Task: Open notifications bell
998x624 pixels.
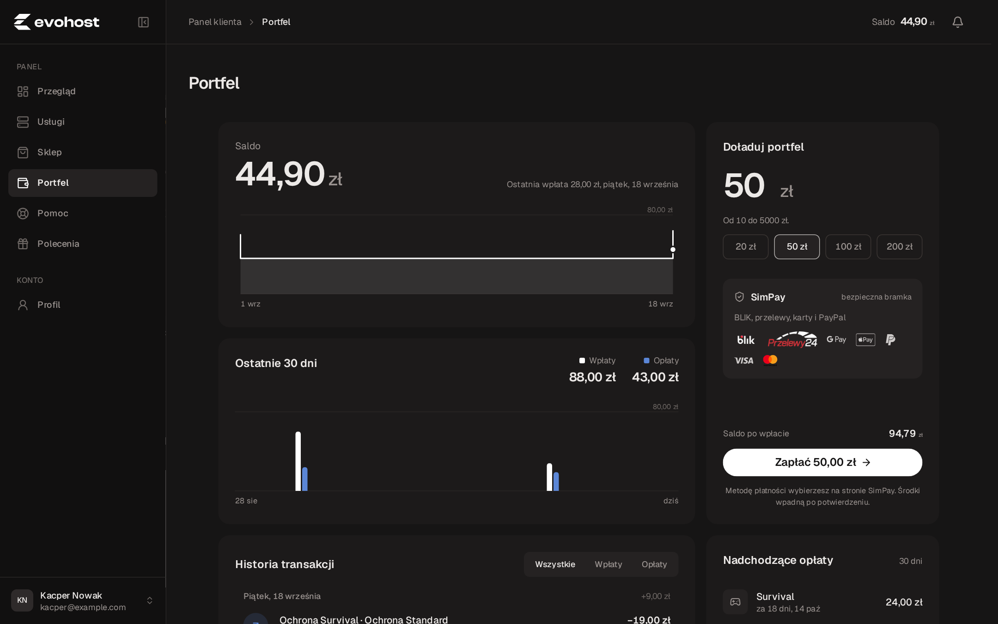Action: pyautogui.click(x=957, y=22)
